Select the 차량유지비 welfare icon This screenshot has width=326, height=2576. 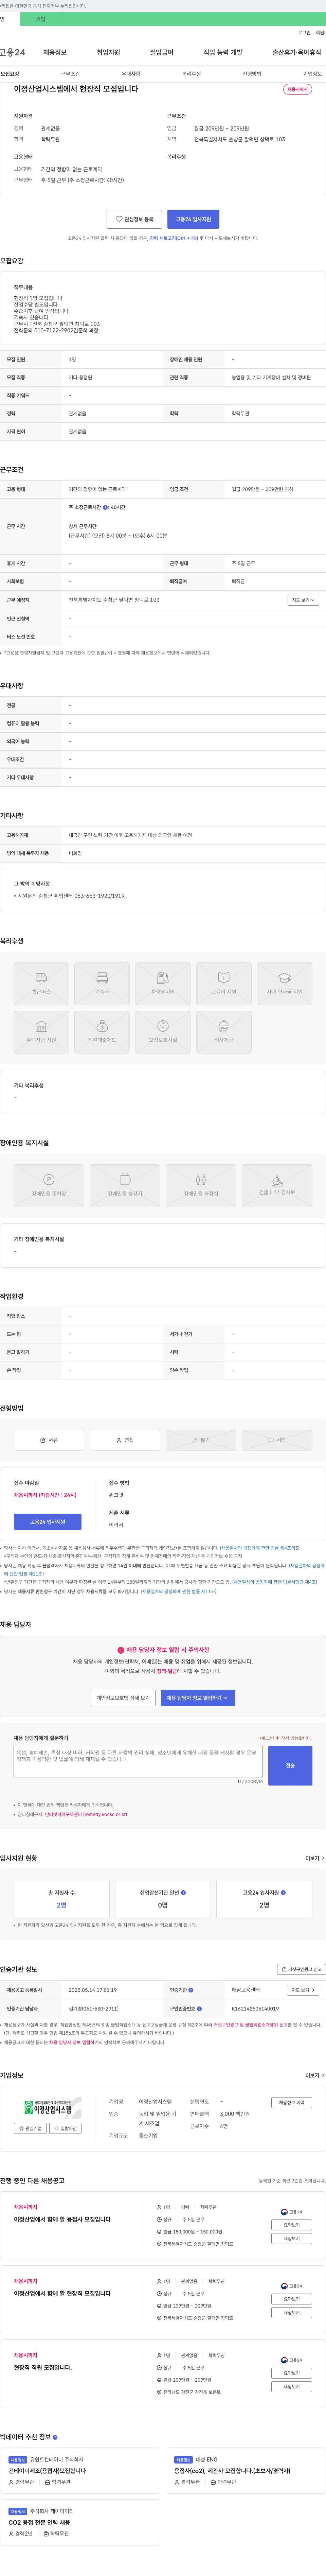(x=163, y=983)
